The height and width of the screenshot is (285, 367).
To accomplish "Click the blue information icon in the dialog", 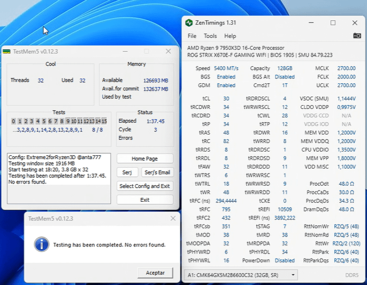I will click(x=42, y=244).
